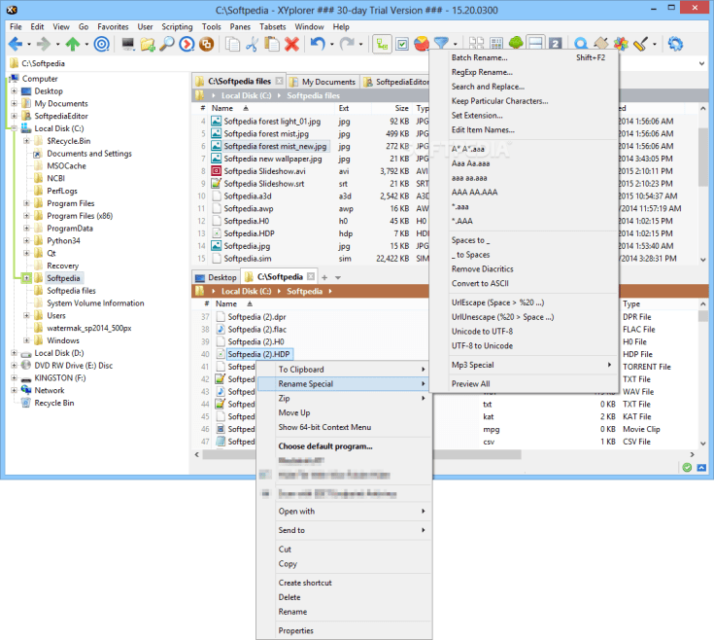The width and height of the screenshot is (714, 640).
Task: Expand the Users tree node
Action: 26,315
